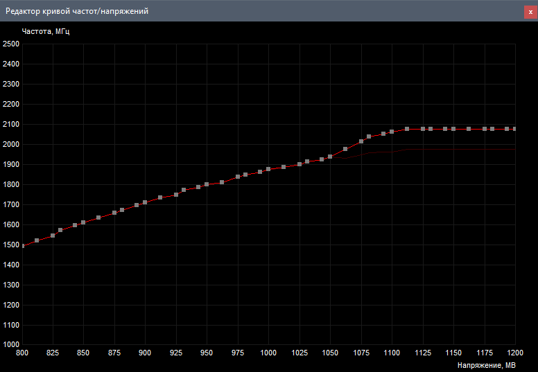This screenshot has height=372, width=538.
Task: Select the curve point at 875 mV
Action: (x=114, y=213)
